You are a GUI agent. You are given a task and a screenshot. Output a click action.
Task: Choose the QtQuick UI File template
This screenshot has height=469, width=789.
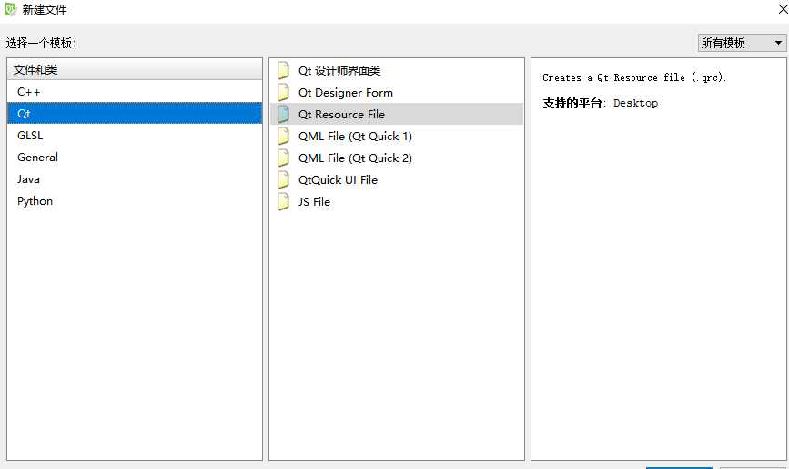(397, 179)
